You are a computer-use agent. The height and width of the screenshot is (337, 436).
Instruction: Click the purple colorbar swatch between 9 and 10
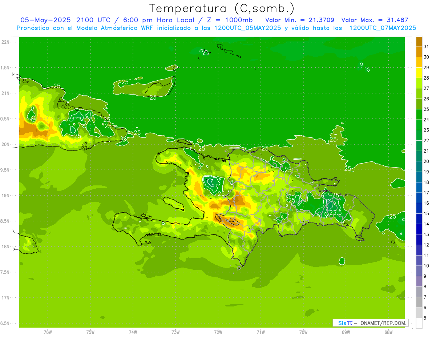(x=419, y=271)
